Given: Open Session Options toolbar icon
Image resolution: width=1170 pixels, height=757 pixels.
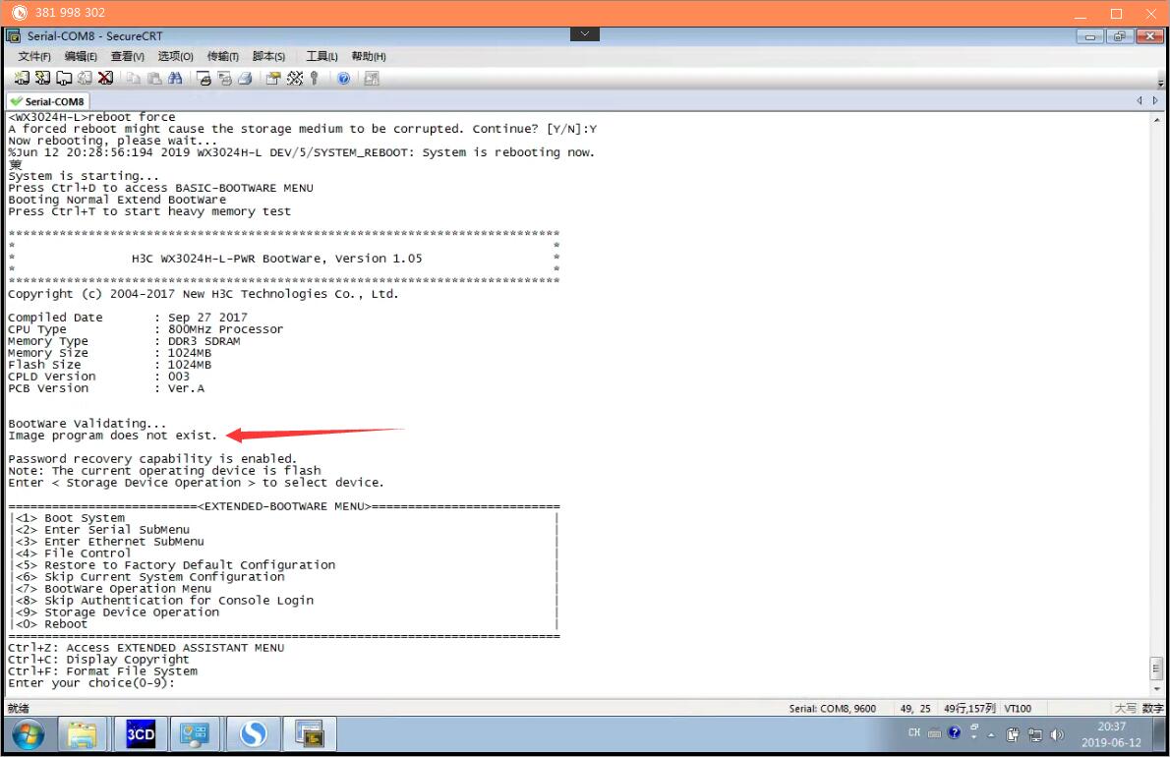Looking at the screenshot, I should [273, 78].
